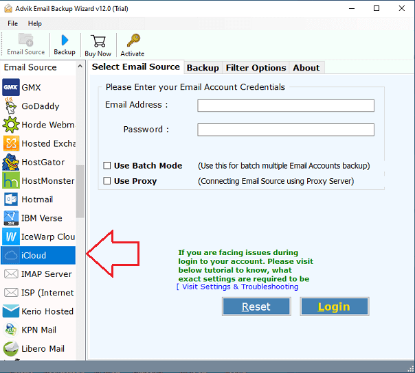Pick Hotmail from the source list
The height and width of the screenshot is (373, 415).
tap(38, 200)
